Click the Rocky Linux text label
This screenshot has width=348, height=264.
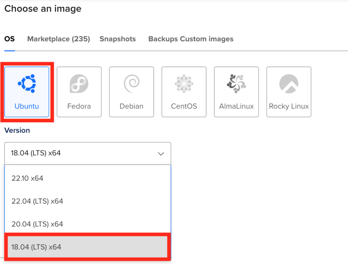(x=289, y=106)
